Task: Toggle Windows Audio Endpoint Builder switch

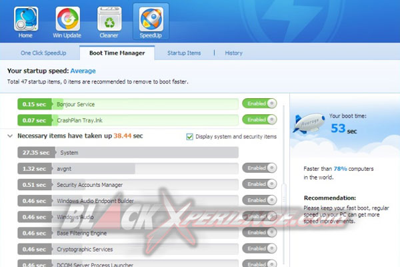Action: point(259,200)
